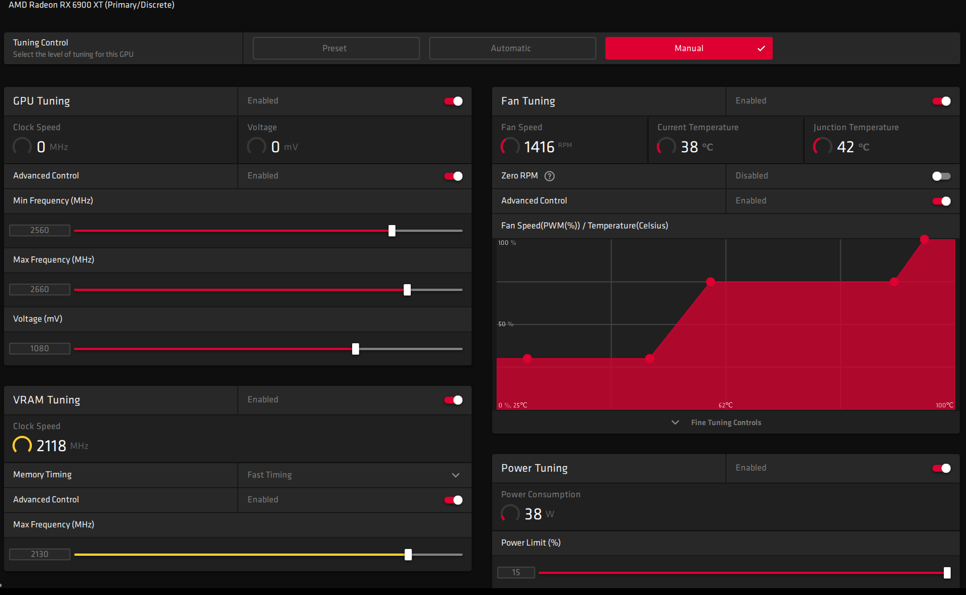The height and width of the screenshot is (595, 966).
Task: Click the Fan Speed(PWM(%)) / Temperature(Celsius) label
Action: [x=584, y=226]
